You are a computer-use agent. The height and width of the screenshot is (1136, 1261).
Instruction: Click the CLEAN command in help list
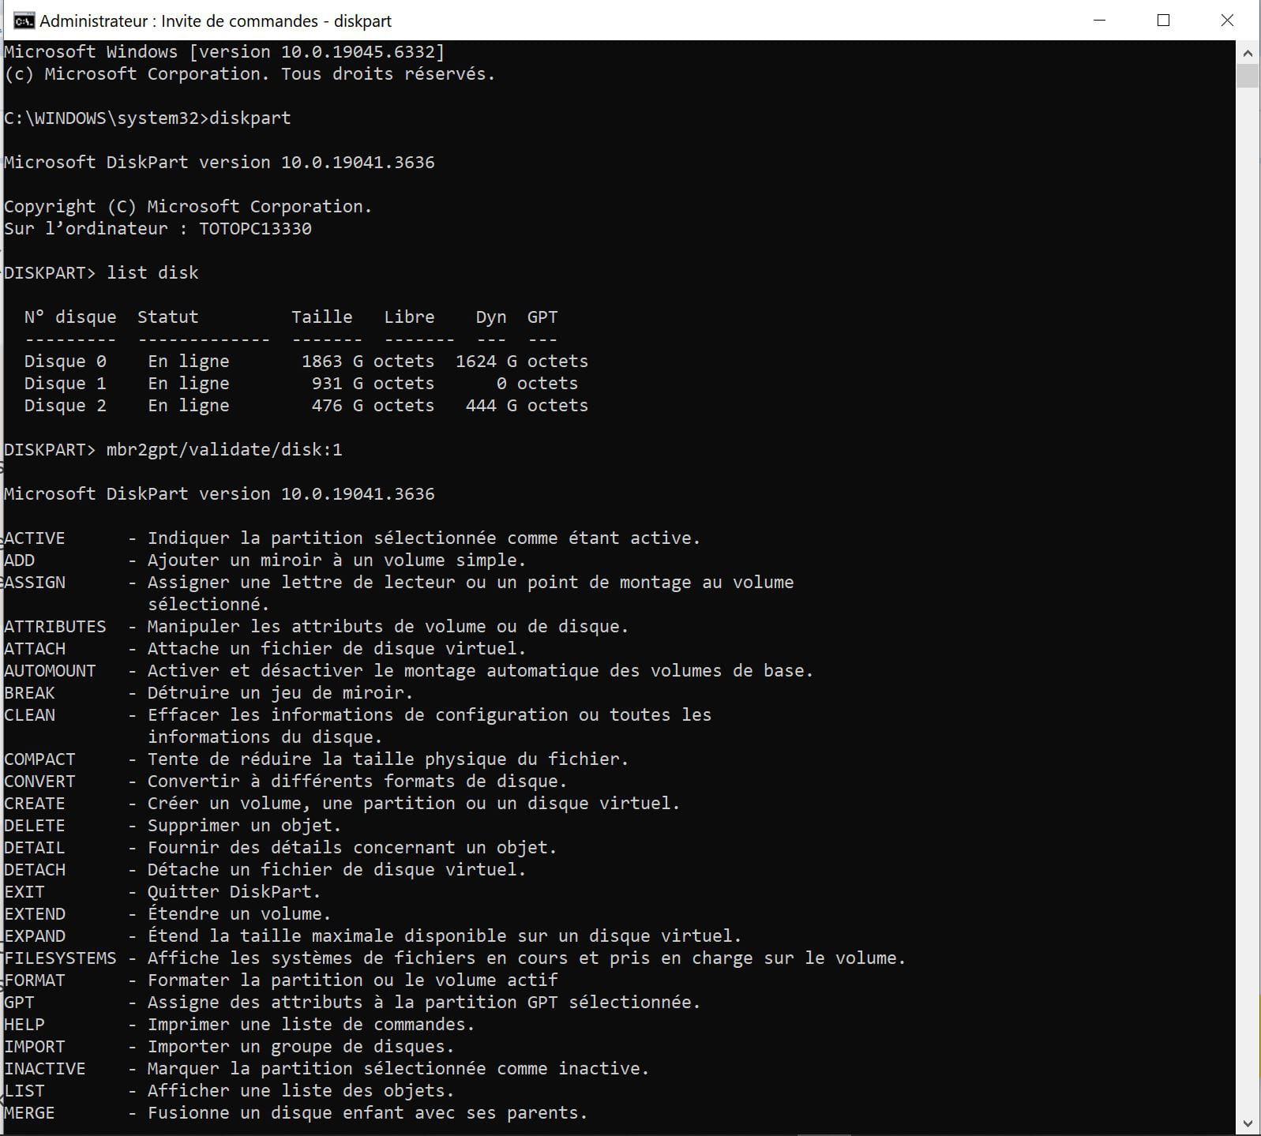point(30,715)
